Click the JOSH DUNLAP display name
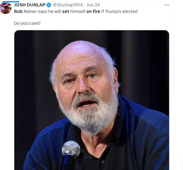 point(30,5)
